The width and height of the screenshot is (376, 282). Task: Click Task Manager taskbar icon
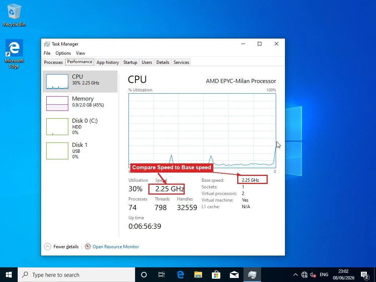(x=252, y=275)
